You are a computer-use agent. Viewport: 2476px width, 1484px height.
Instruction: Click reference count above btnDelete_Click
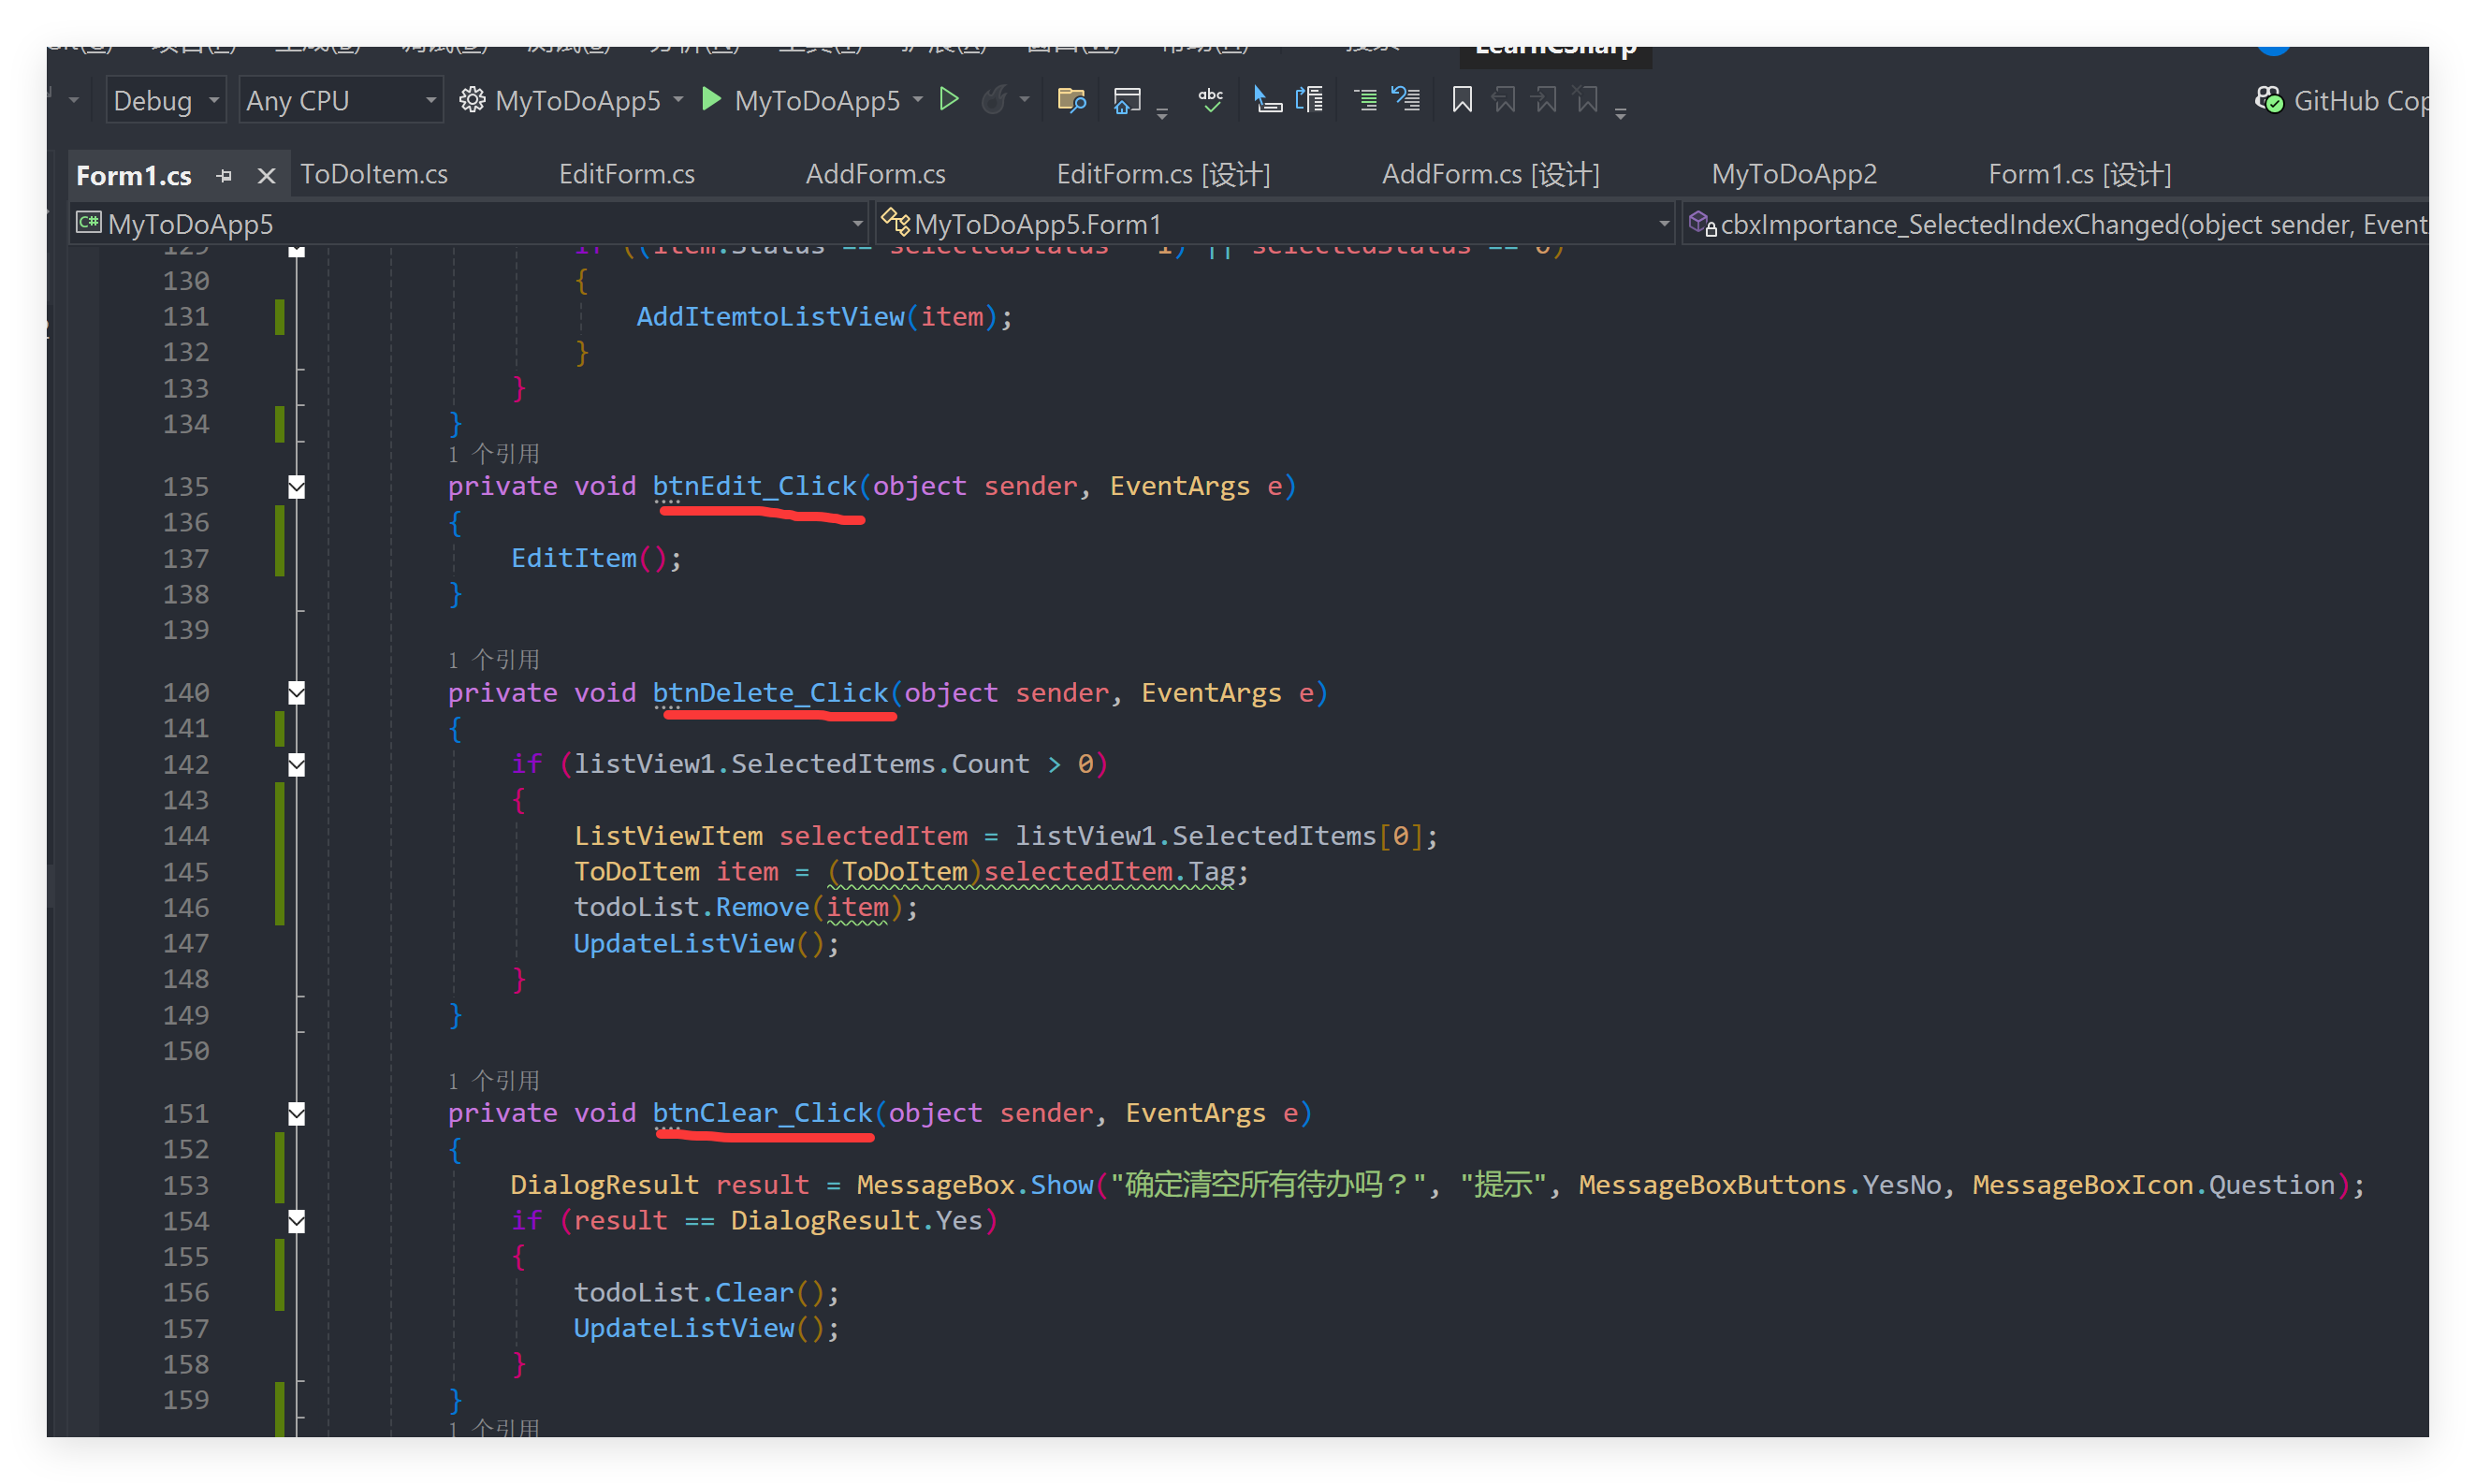click(x=494, y=660)
